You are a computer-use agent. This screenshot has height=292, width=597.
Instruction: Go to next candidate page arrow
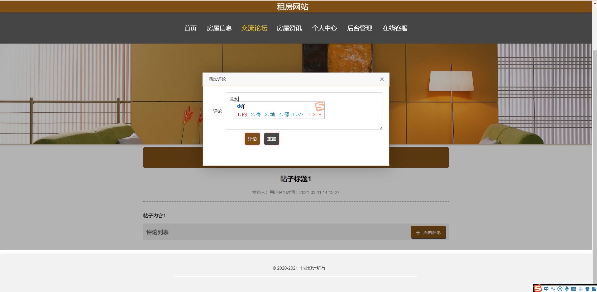click(314, 114)
